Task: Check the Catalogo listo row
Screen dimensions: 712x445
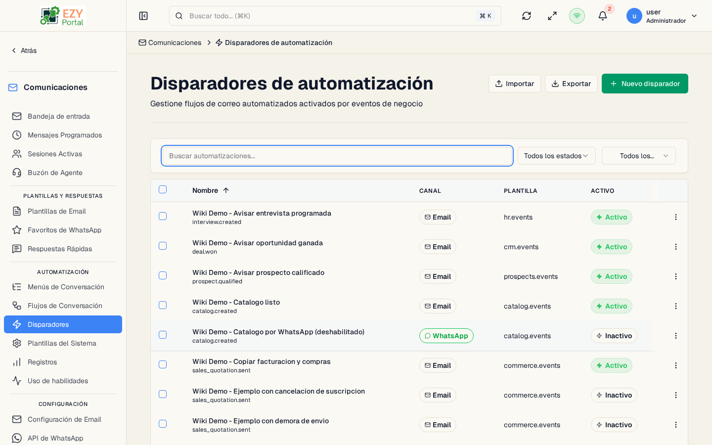Action: [163, 305]
